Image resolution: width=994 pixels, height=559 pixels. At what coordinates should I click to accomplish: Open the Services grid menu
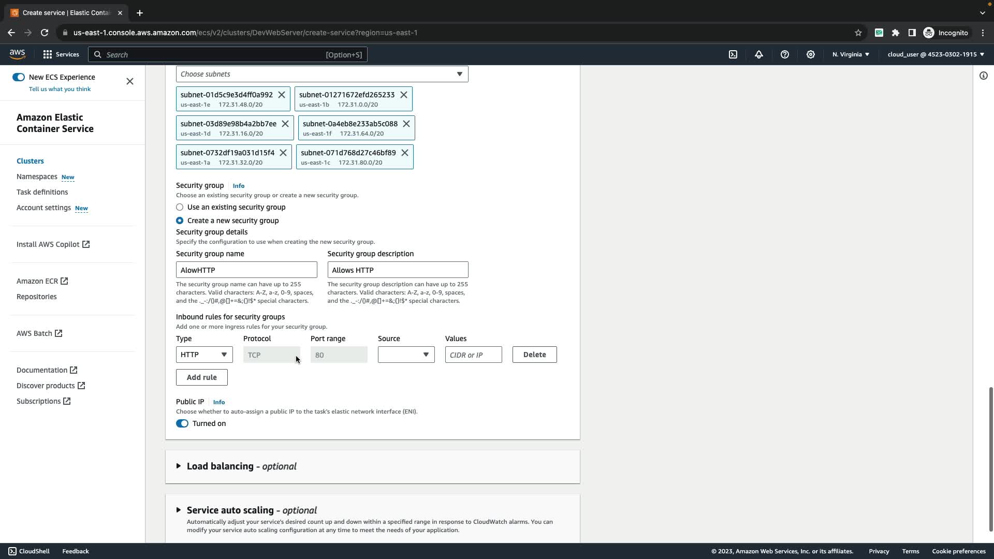click(61, 54)
